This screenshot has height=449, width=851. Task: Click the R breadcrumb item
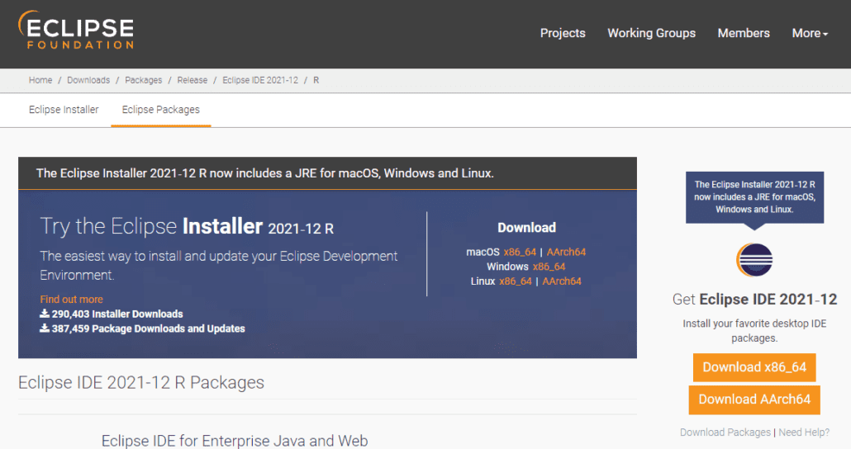coord(316,80)
